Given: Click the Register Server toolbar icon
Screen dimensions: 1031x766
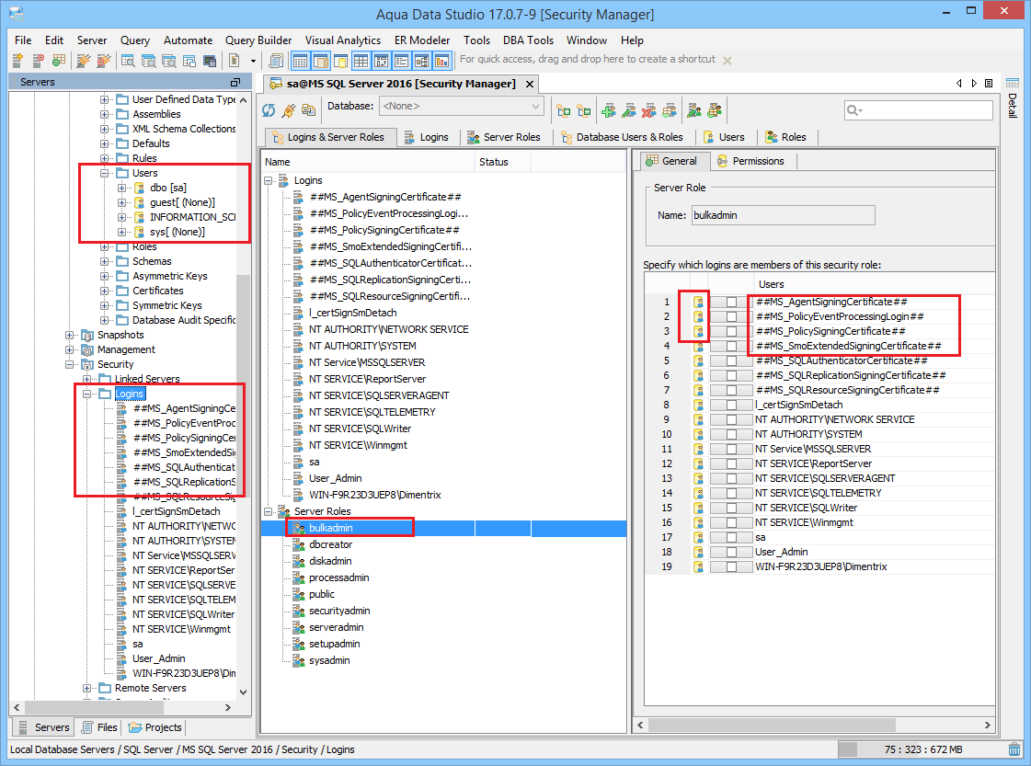Looking at the screenshot, I should click(17, 61).
